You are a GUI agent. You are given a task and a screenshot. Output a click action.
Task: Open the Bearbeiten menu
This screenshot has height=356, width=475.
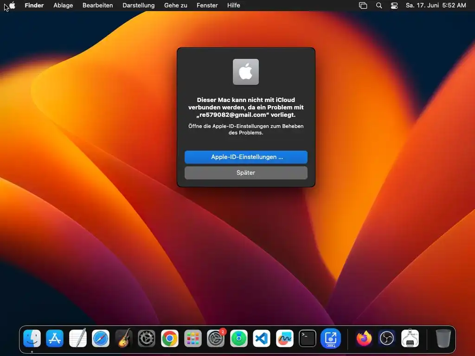click(97, 5)
